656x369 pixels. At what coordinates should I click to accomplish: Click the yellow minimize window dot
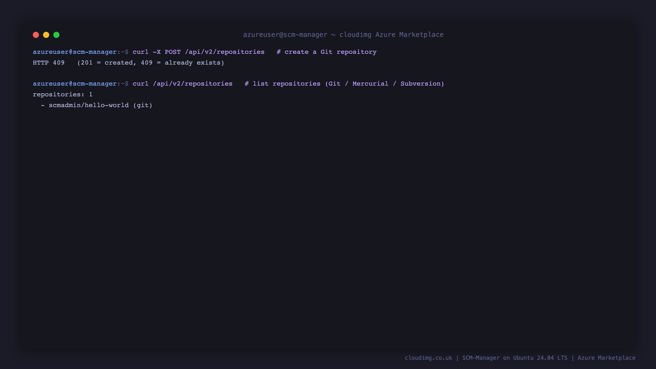(x=46, y=35)
